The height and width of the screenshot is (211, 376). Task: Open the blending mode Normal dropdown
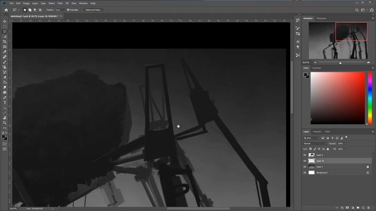(x=315, y=144)
